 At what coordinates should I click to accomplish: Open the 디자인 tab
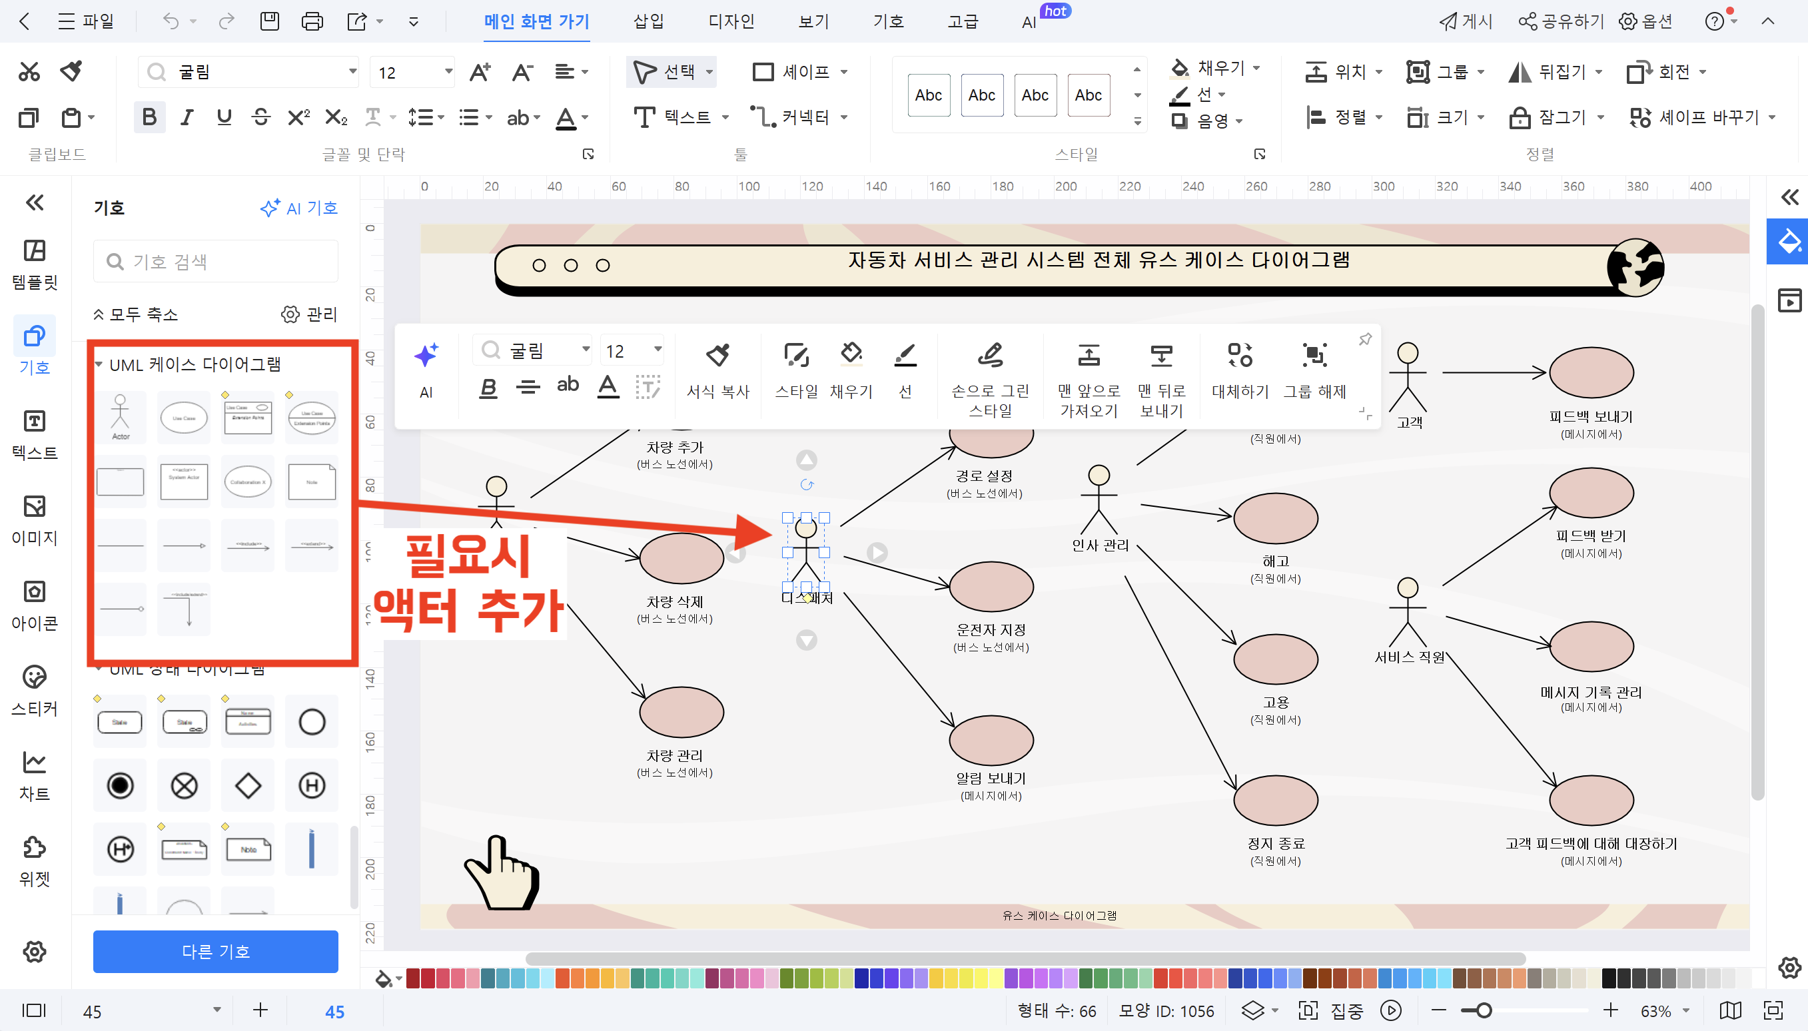point(732,21)
